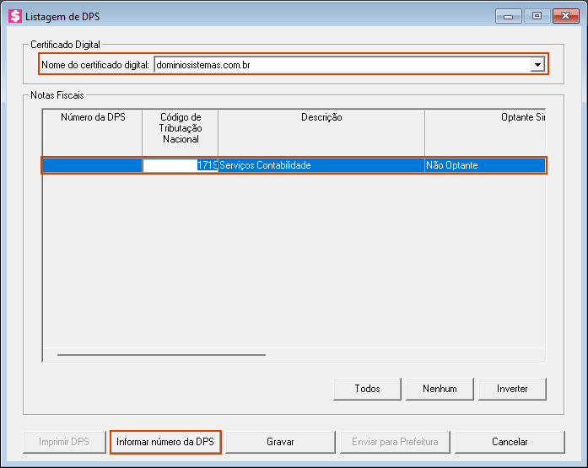Select the Serviços Contabilidade description cell
588x468 pixels.
(321, 165)
